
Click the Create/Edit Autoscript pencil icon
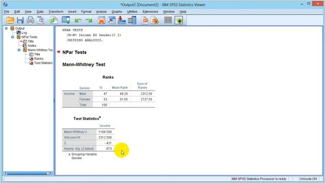coord(145,20)
